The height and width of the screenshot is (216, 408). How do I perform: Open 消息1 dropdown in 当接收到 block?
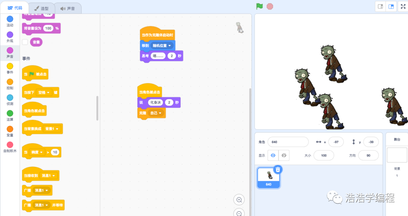pos(48,176)
